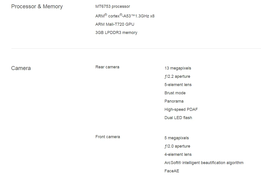This screenshot has height=182, width=261.
Task: Click the 5 megapixels spec
Action: pos(177,138)
